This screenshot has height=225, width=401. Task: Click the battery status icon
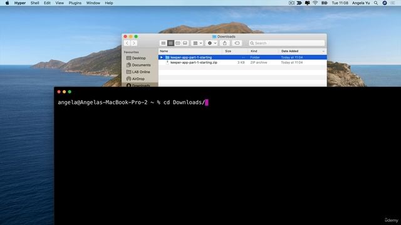coord(325,3)
